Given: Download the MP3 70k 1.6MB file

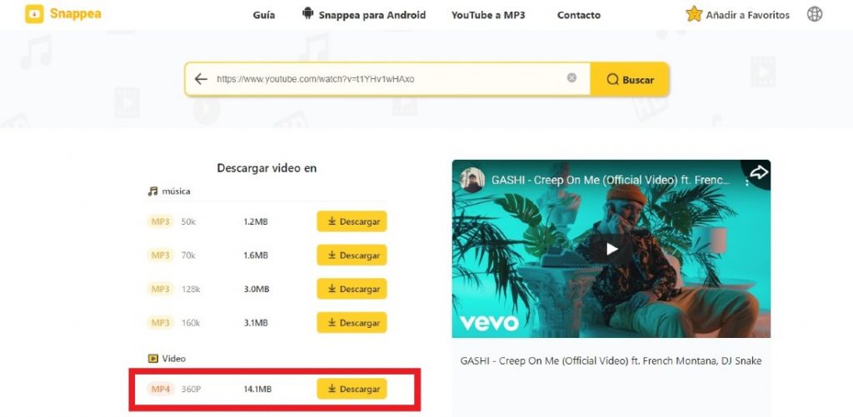Looking at the screenshot, I should (x=352, y=255).
